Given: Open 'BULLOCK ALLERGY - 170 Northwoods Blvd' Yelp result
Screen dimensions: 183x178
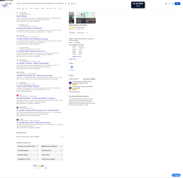Looking at the screenshot, I should coord(37,98).
